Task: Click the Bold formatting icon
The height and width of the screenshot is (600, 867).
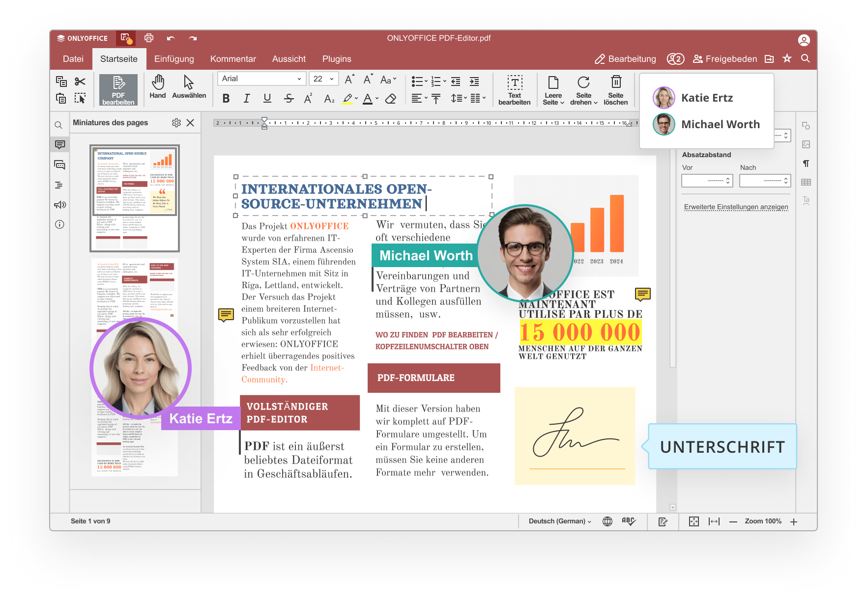Action: 226,99
